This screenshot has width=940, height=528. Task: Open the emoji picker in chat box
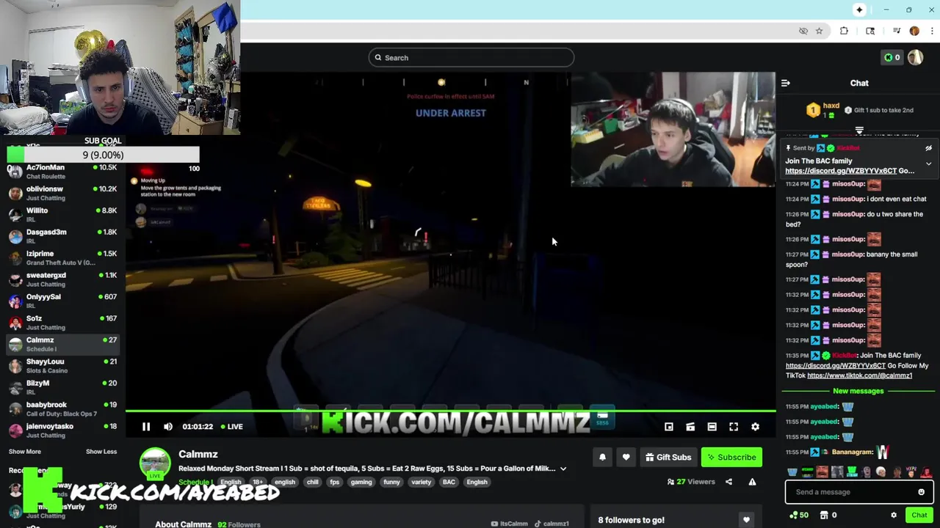[922, 492]
